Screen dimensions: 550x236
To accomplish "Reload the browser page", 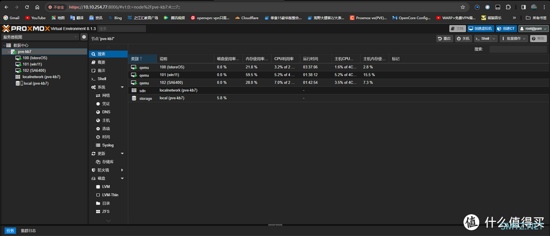I will click(27, 7).
